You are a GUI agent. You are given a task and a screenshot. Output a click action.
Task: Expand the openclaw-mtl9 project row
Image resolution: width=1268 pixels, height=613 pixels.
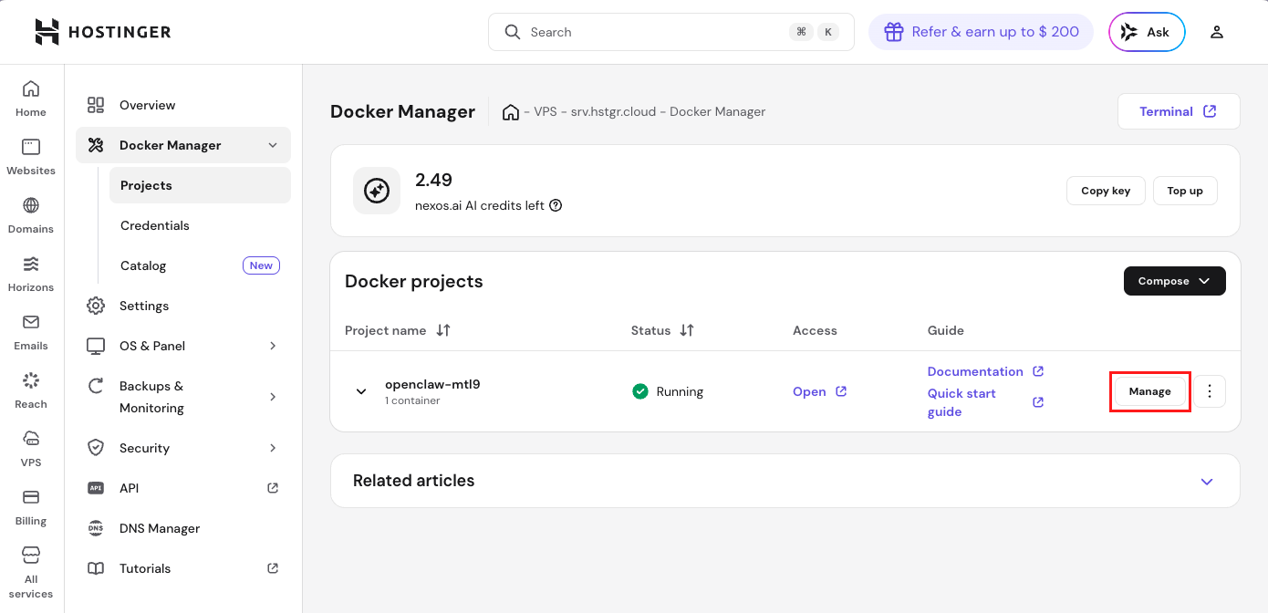point(360,390)
